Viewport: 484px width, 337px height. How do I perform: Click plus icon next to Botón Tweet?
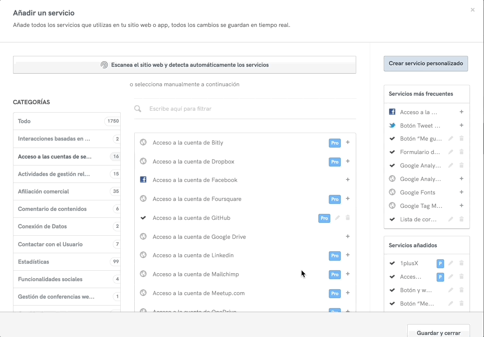click(462, 126)
